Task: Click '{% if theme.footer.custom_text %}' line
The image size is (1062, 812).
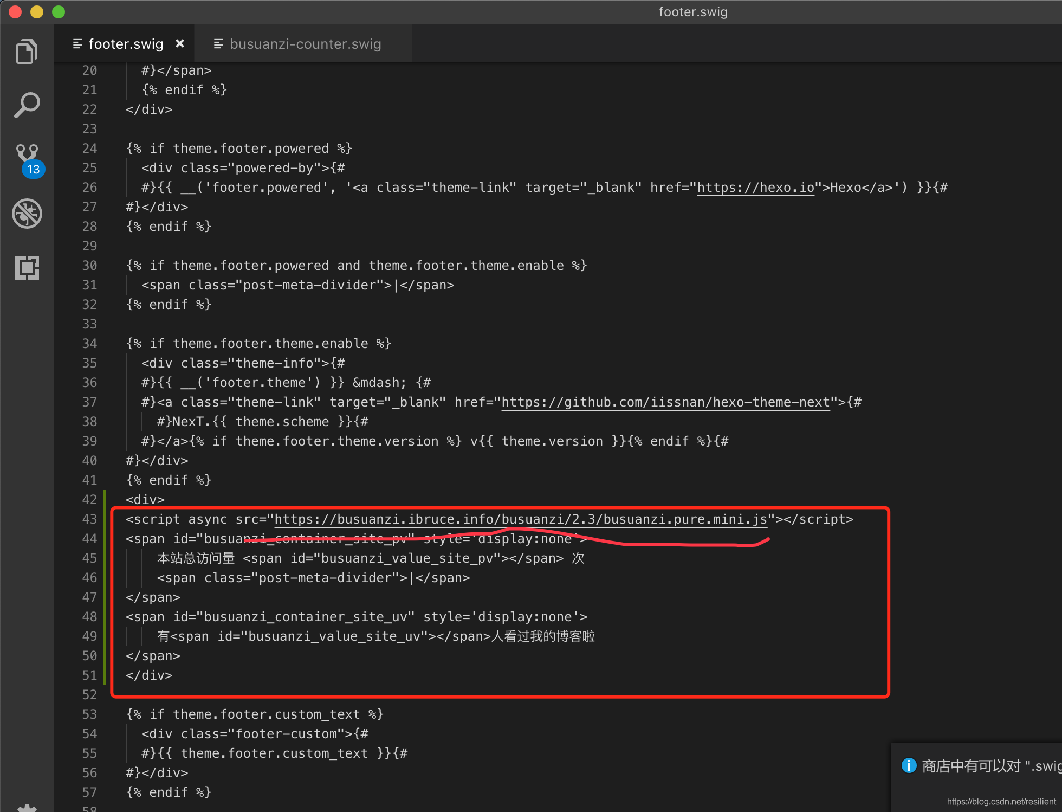Action: pyautogui.click(x=255, y=714)
